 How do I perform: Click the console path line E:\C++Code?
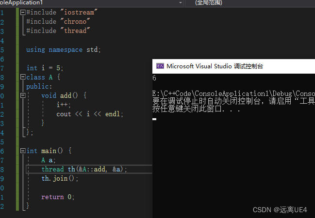(233, 93)
